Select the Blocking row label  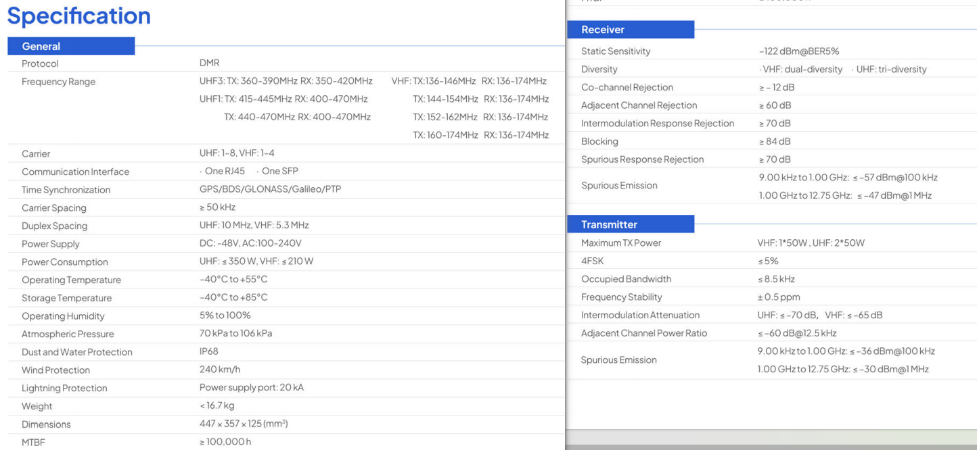(599, 141)
